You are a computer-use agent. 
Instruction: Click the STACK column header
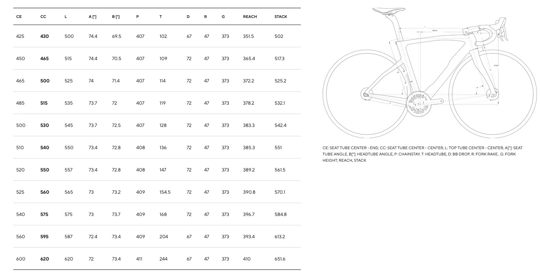(281, 17)
